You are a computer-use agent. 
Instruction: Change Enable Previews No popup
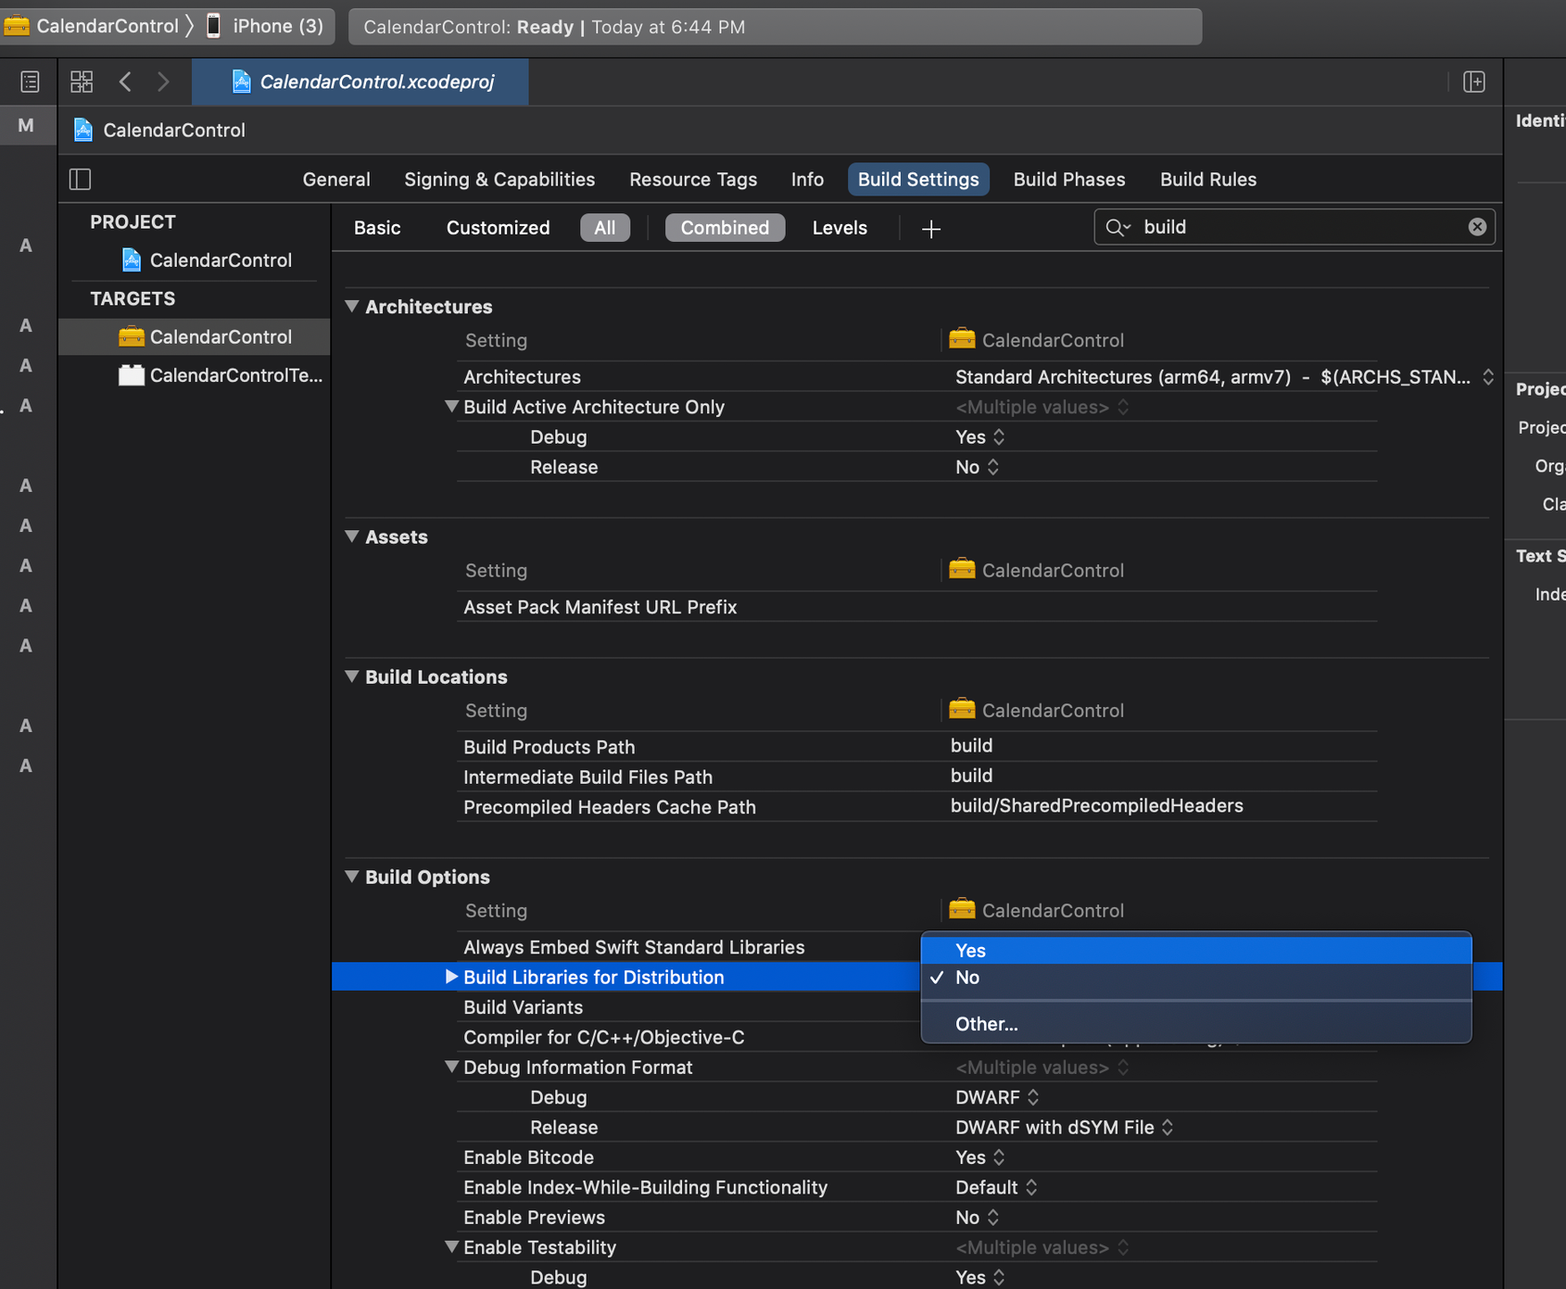pos(978,1218)
